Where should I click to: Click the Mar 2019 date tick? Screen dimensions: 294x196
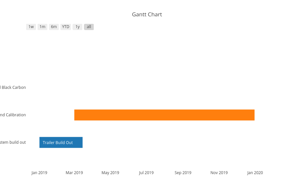(74, 173)
